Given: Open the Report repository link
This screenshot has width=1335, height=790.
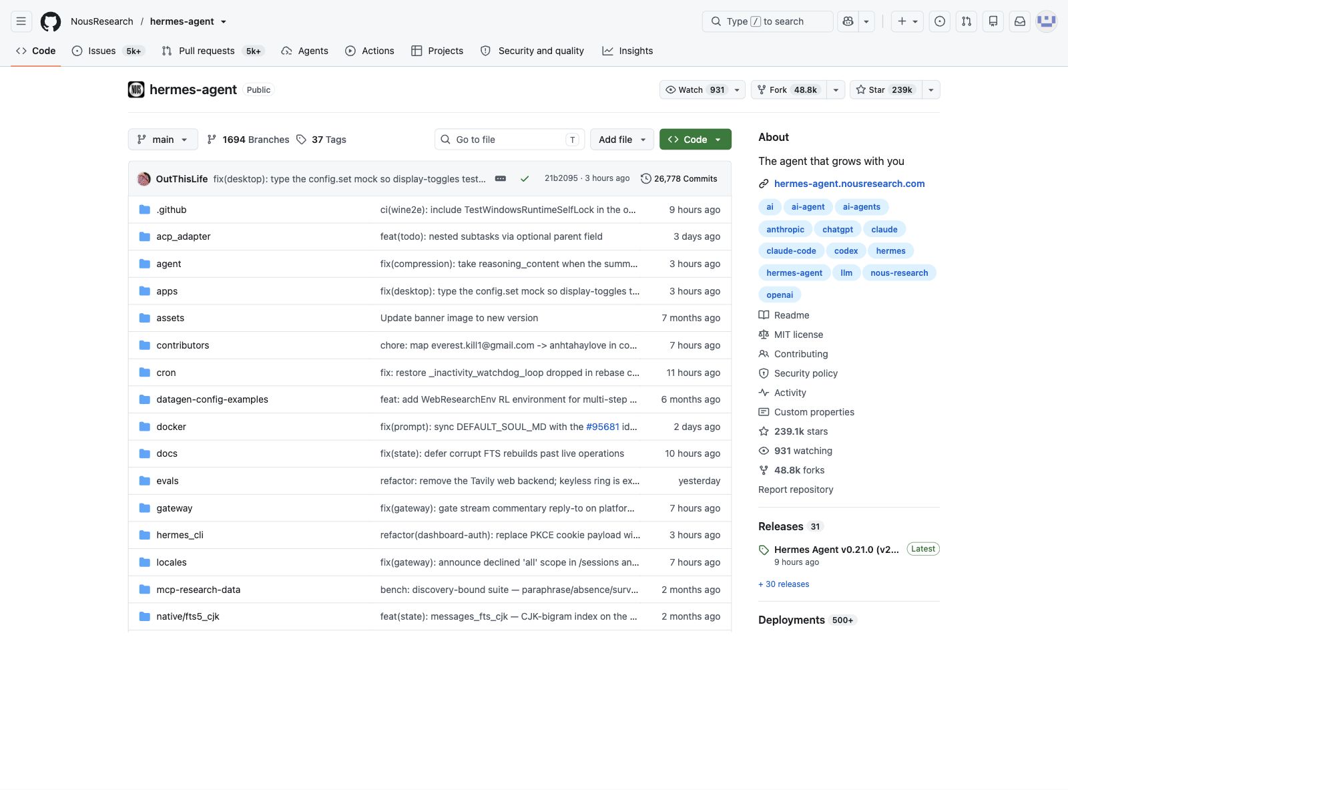Looking at the screenshot, I should (x=796, y=489).
